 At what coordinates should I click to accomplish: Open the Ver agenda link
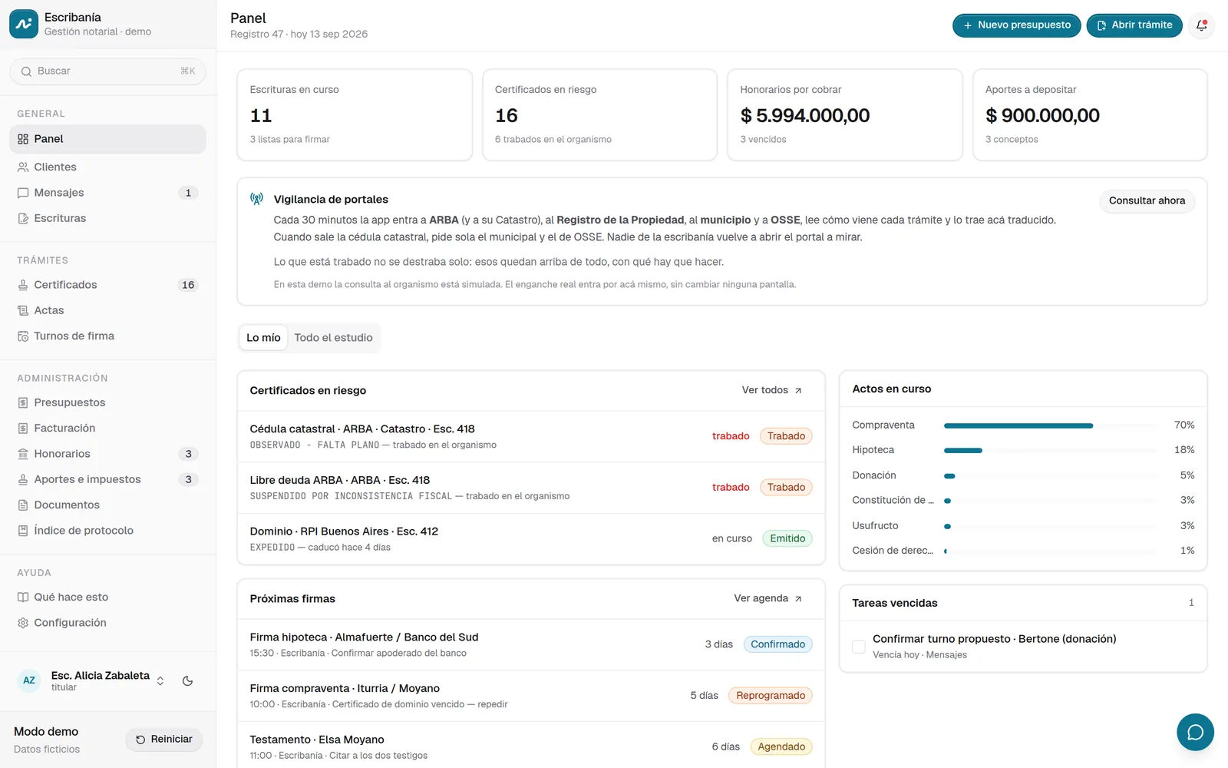[768, 598]
